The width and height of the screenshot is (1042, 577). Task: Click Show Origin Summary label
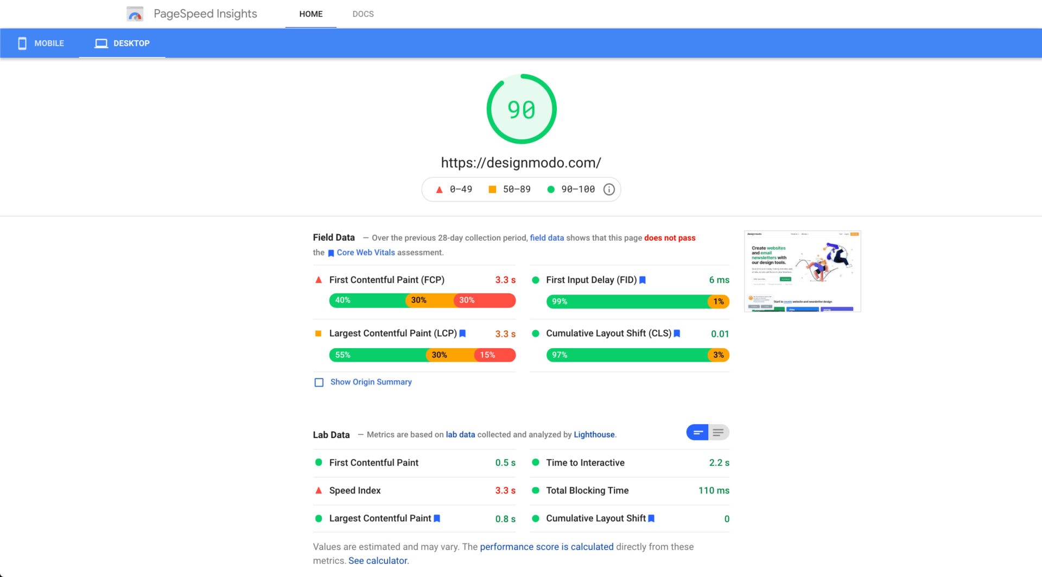tap(371, 382)
